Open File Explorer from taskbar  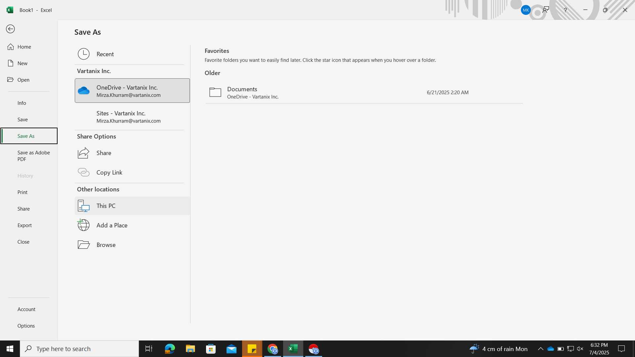pos(190,349)
